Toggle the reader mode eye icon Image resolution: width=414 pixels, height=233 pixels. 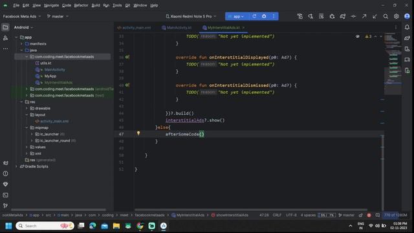[x=358, y=36]
